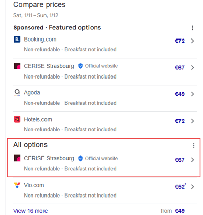The image size is (203, 215).
Task: Expand Agoda €49 offer chevron
Action: click(x=193, y=94)
